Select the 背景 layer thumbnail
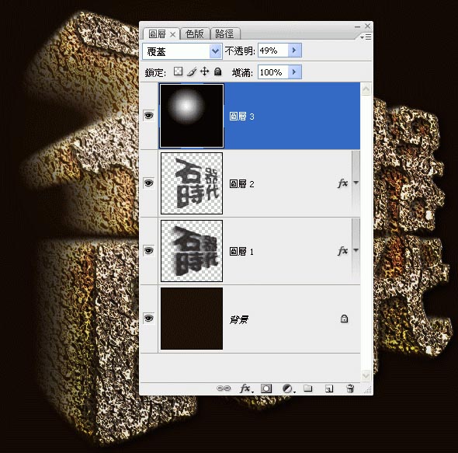This screenshot has width=458, height=453. click(x=192, y=319)
